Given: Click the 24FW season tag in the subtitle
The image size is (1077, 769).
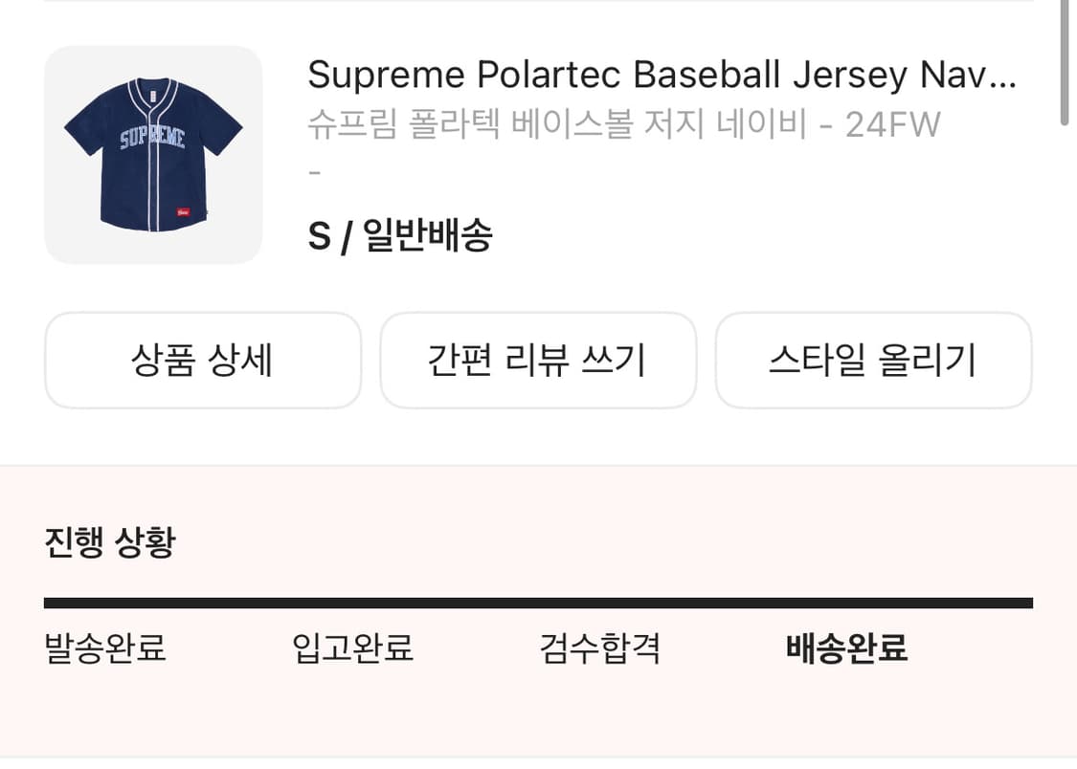Looking at the screenshot, I should pyautogui.click(x=893, y=125).
